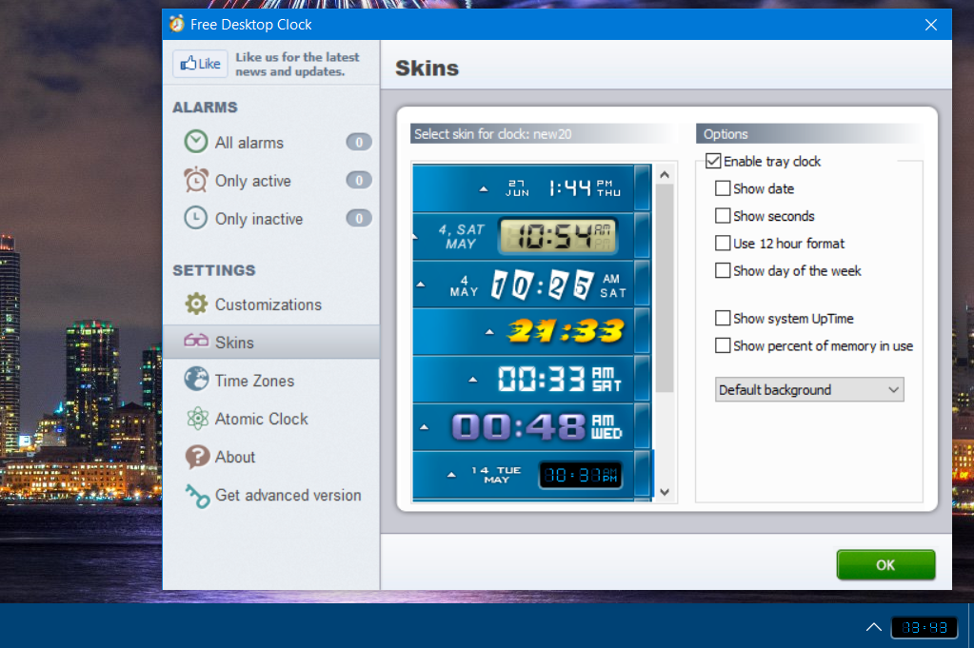Click the skin list scroll-up arrow
Screen dimensions: 974x648
click(664, 173)
